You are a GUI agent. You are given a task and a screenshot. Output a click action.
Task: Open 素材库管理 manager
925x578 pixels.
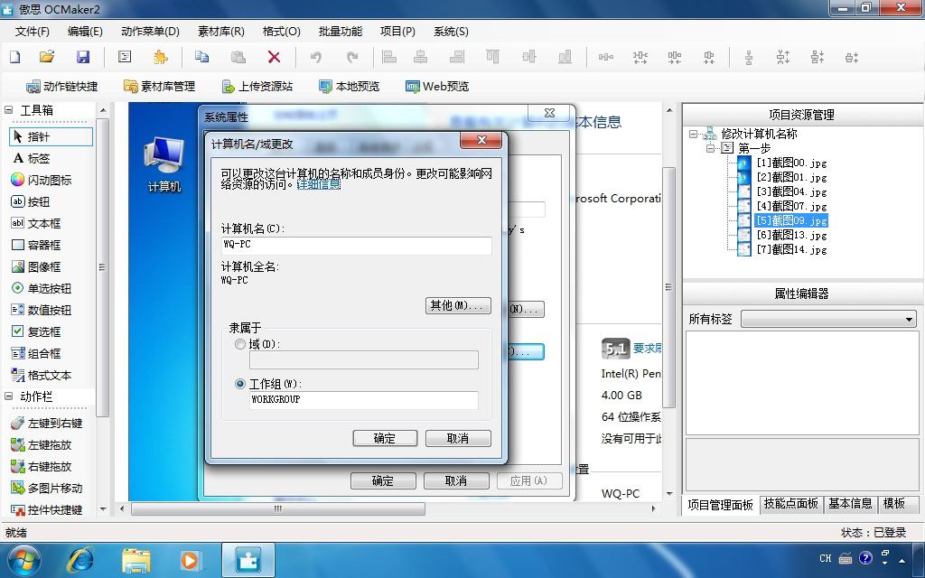click(x=159, y=86)
